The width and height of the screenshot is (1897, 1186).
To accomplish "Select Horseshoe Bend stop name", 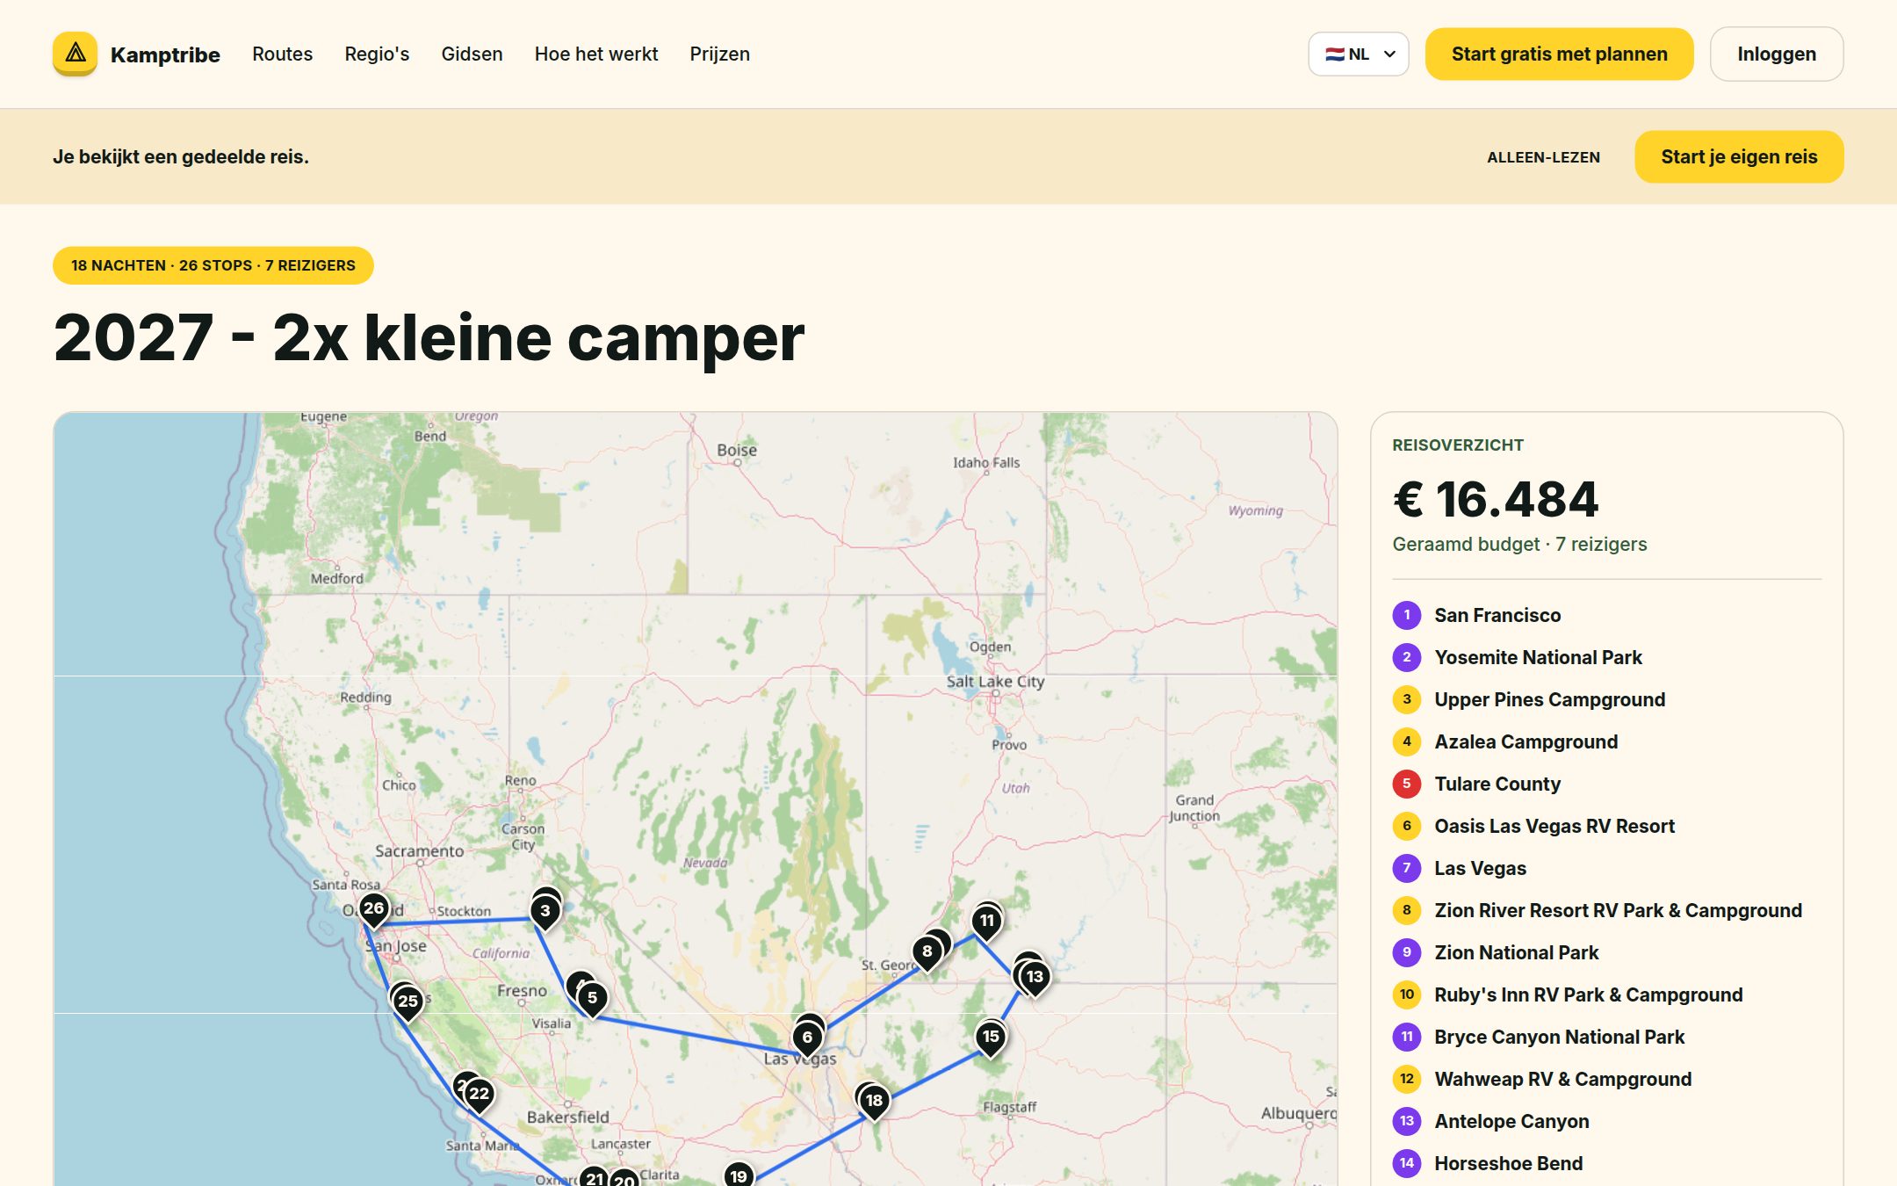I will (1508, 1163).
